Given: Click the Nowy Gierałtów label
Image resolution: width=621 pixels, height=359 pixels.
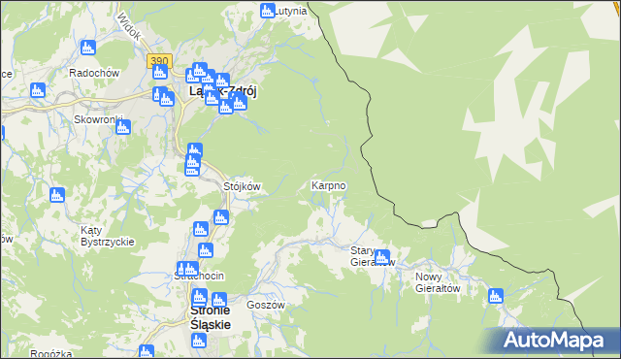Looking at the screenshot, I should pos(438,282).
